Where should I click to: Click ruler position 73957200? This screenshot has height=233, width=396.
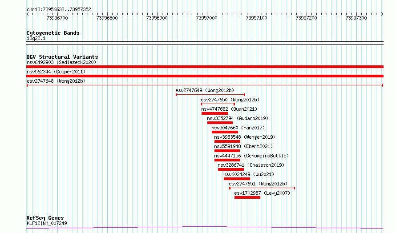click(x=307, y=18)
